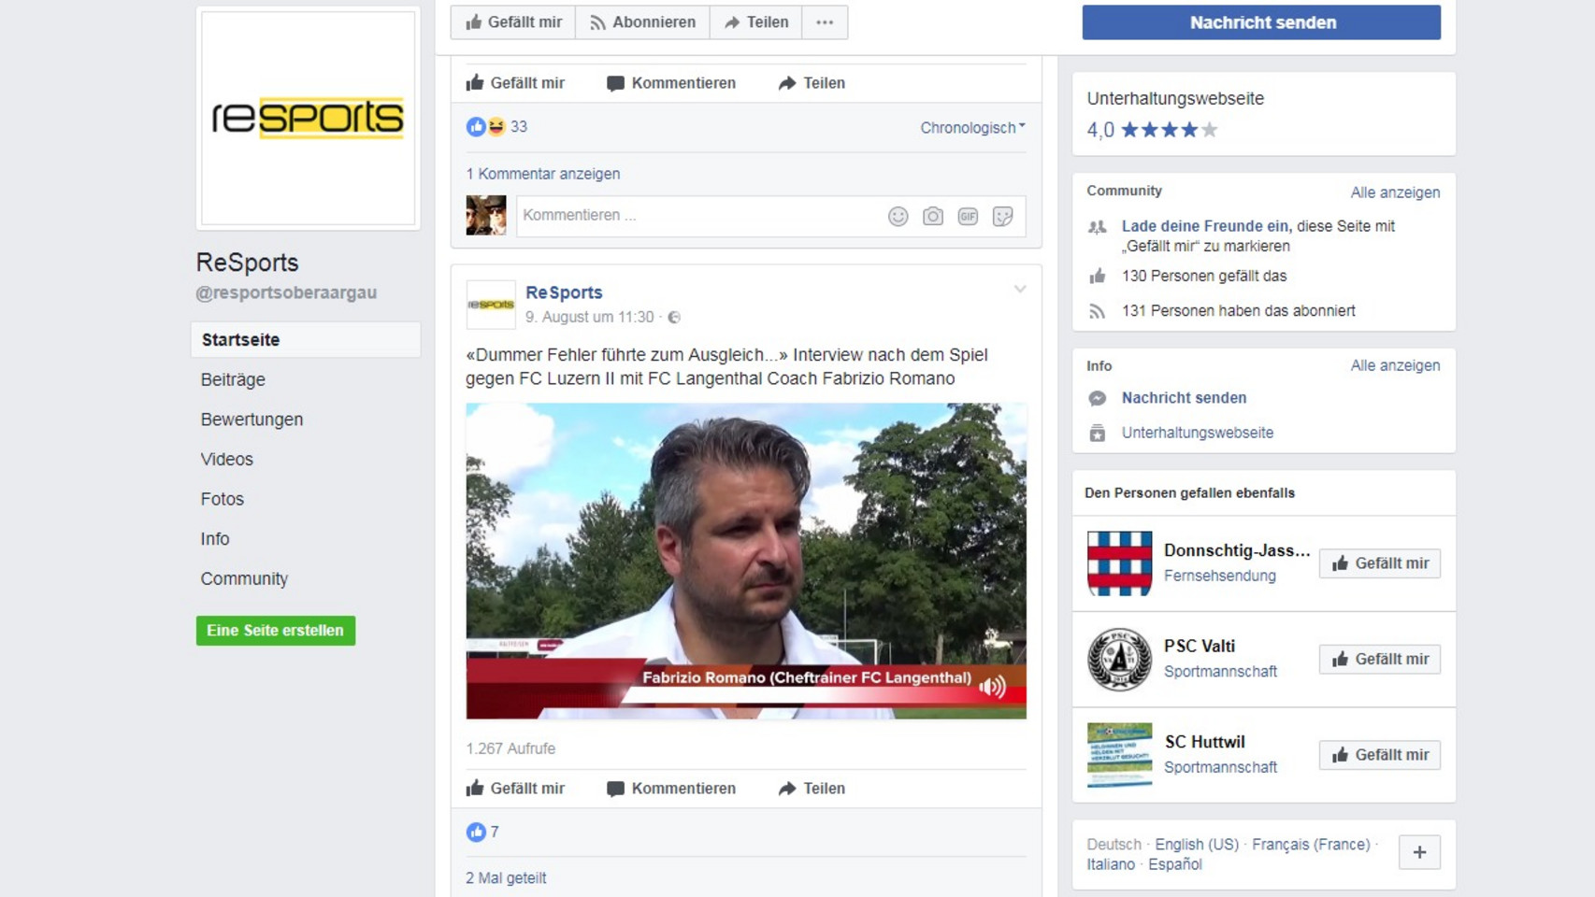Click the post privacy globe icon
1595x897 pixels.
click(674, 318)
